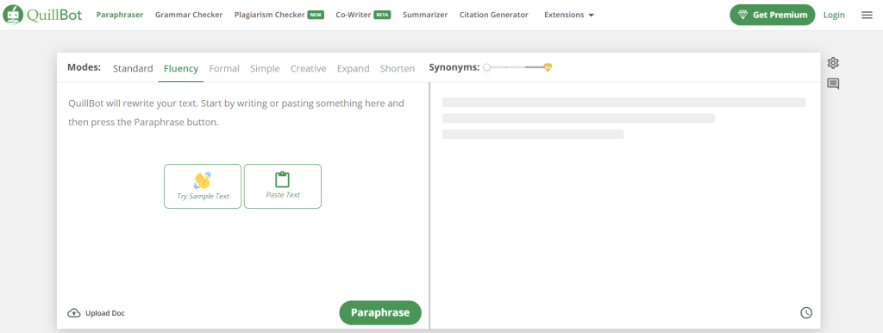
Task: Switch to Formal mode
Action: (224, 69)
